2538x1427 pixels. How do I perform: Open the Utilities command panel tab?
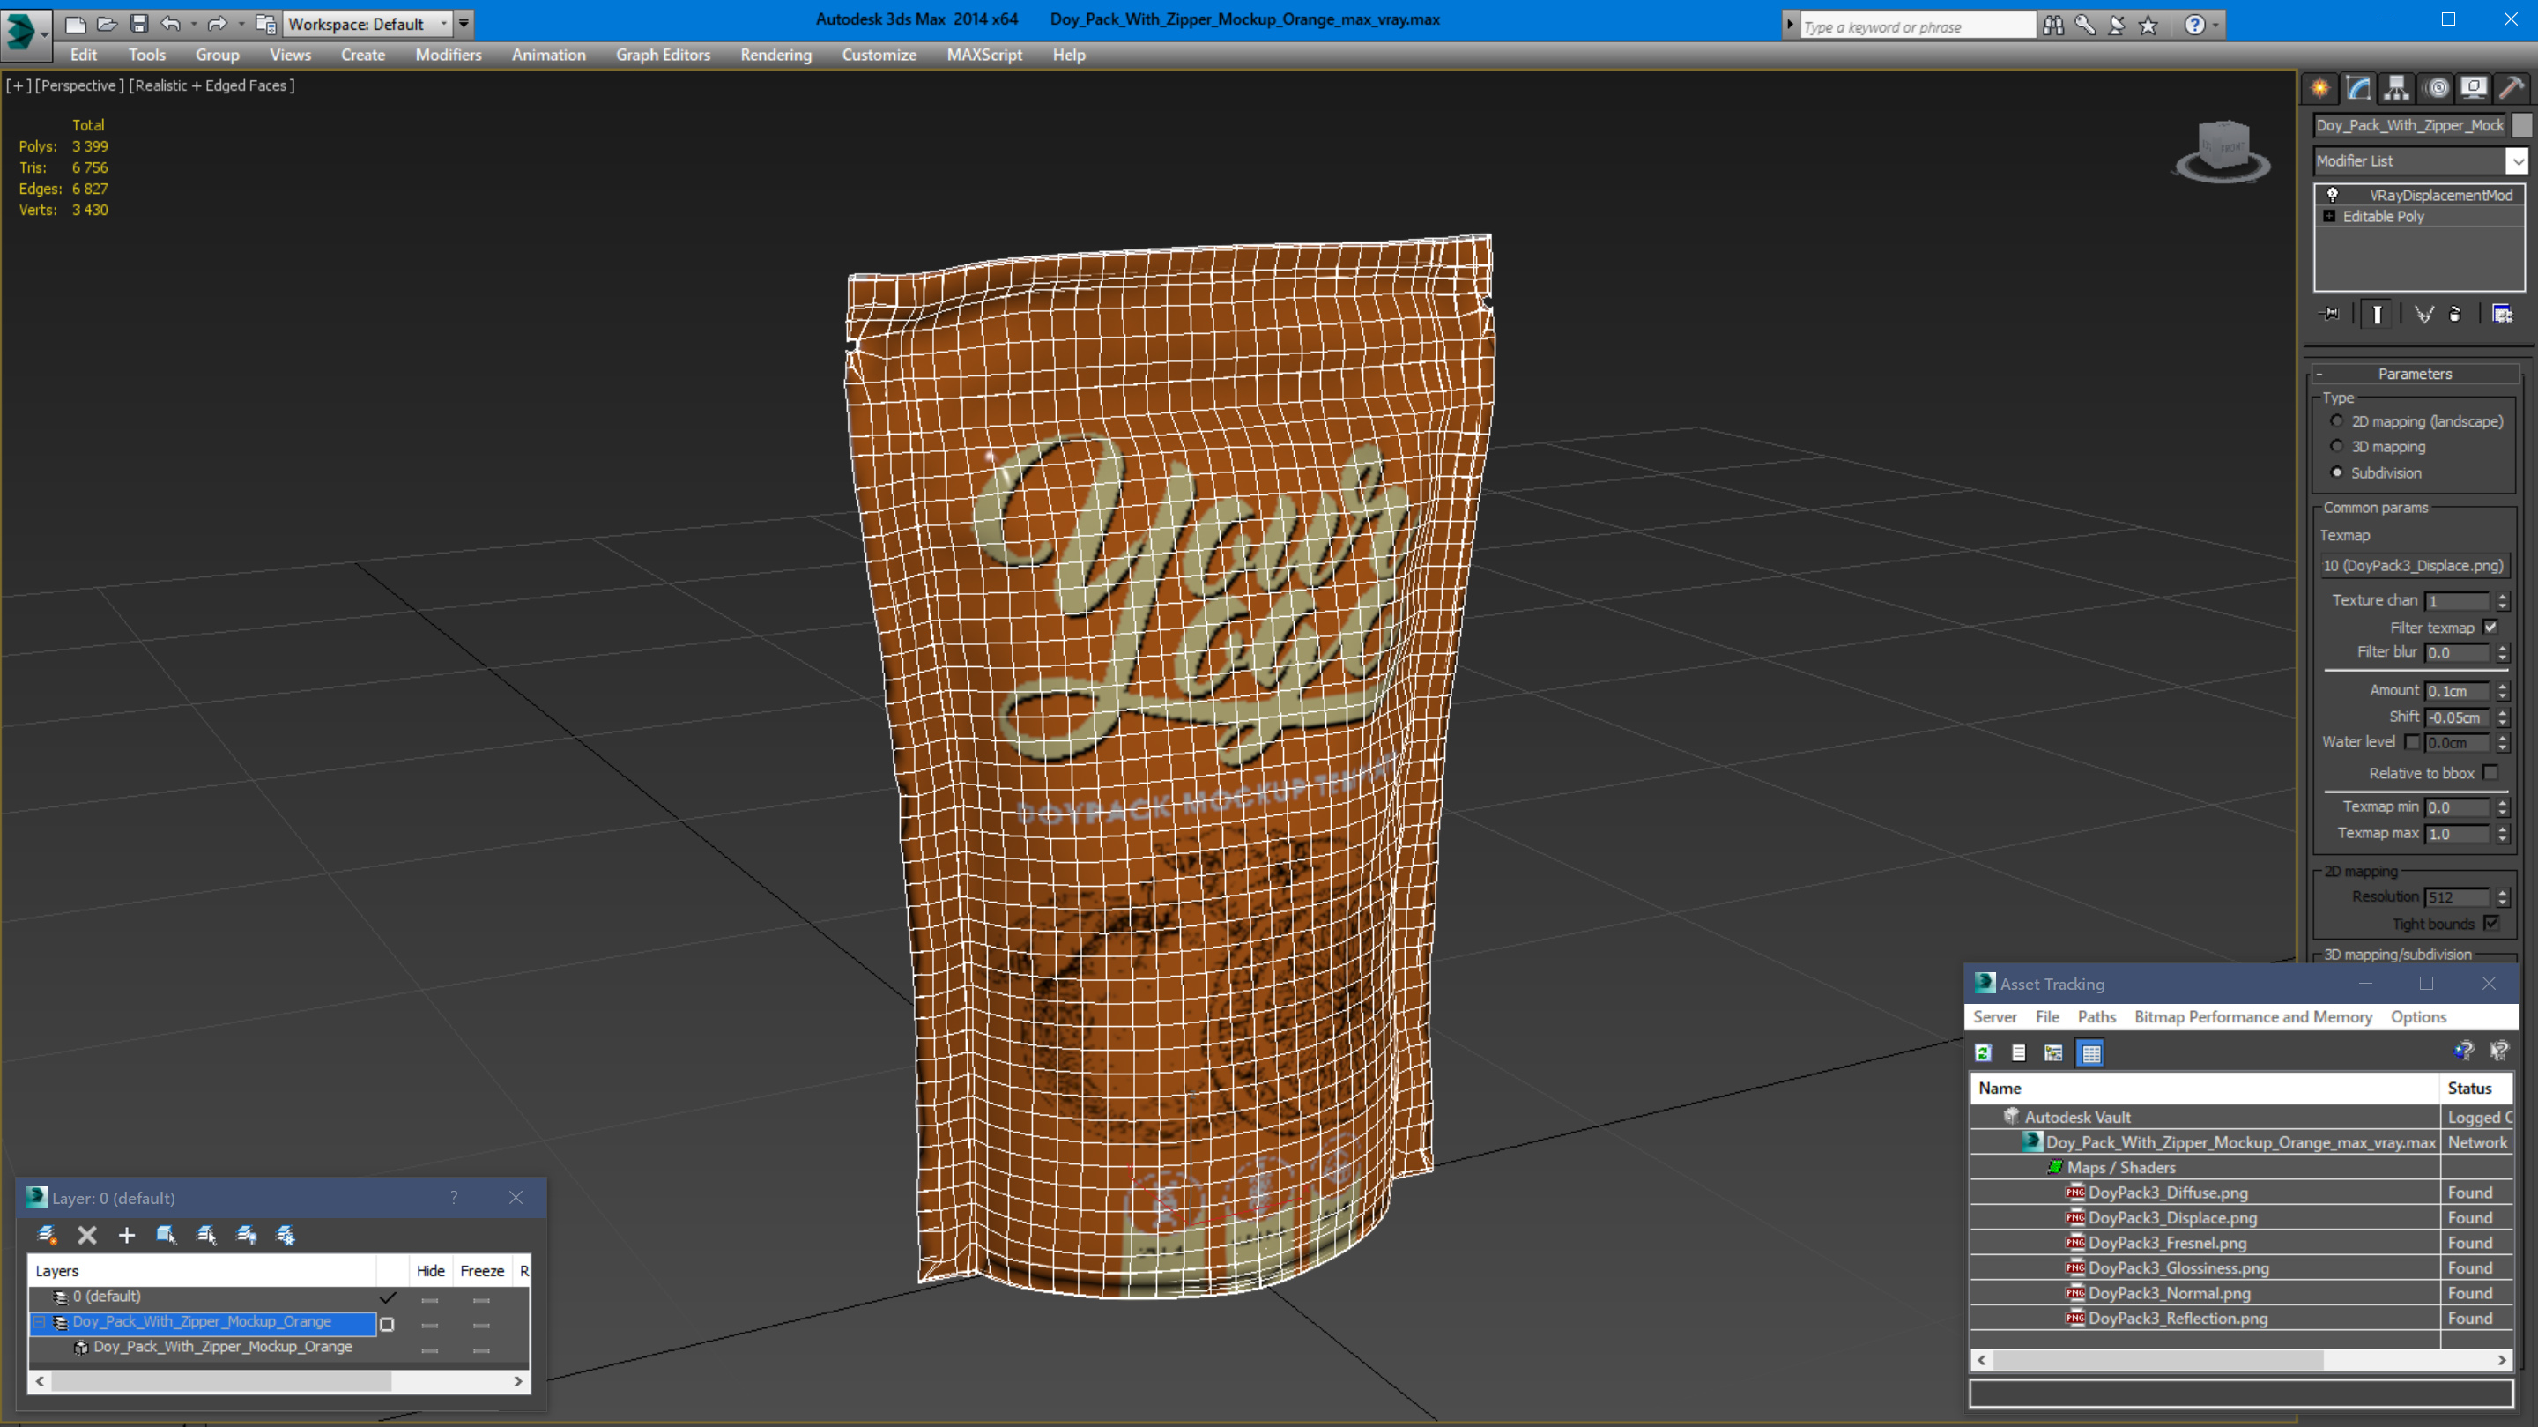click(2512, 89)
